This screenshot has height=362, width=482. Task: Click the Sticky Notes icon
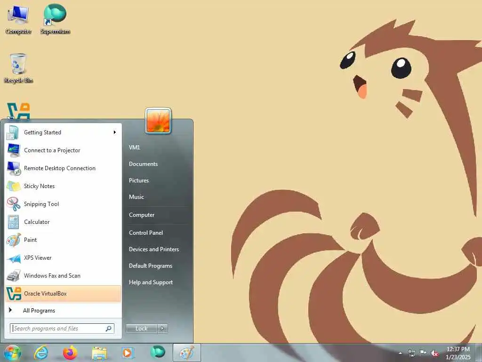[14, 186]
